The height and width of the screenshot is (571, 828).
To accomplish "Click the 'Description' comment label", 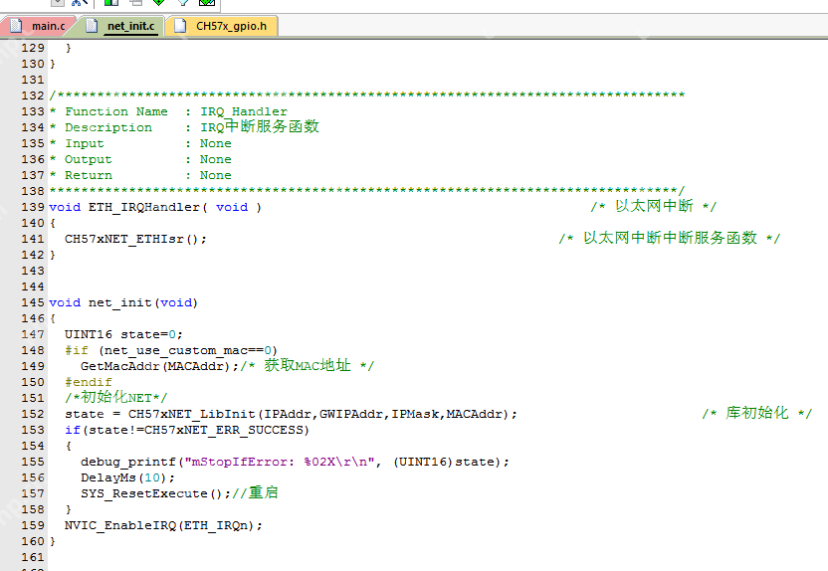I will tap(108, 127).
